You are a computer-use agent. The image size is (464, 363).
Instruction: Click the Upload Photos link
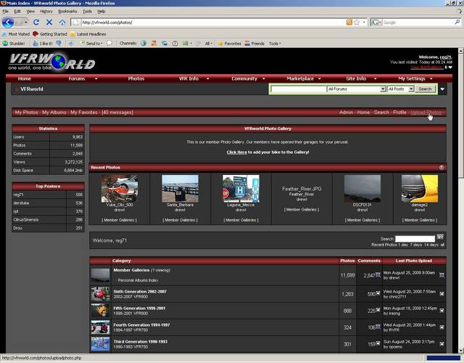point(426,113)
